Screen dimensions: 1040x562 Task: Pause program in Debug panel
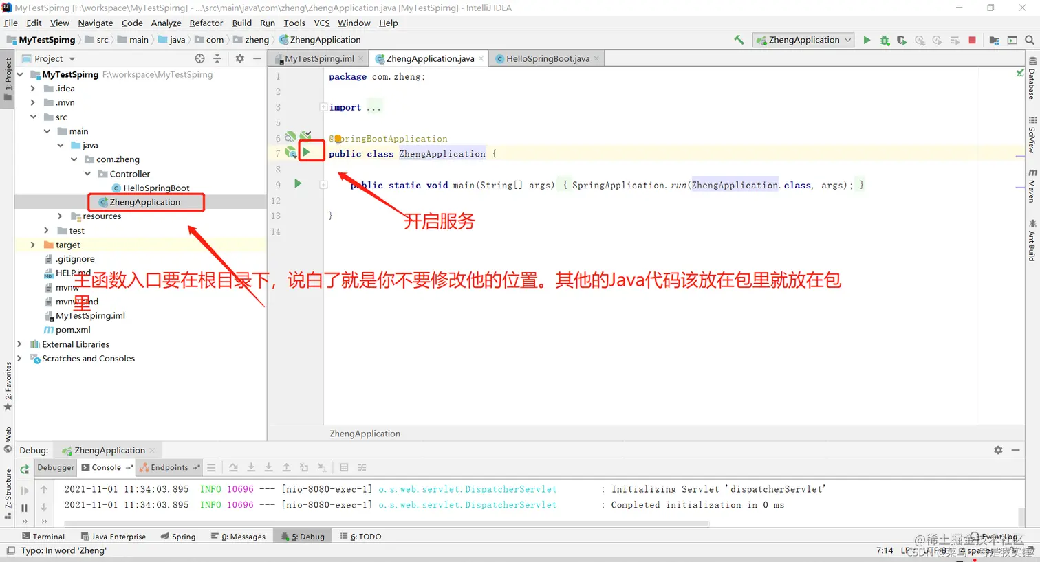[x=25, y=508]
